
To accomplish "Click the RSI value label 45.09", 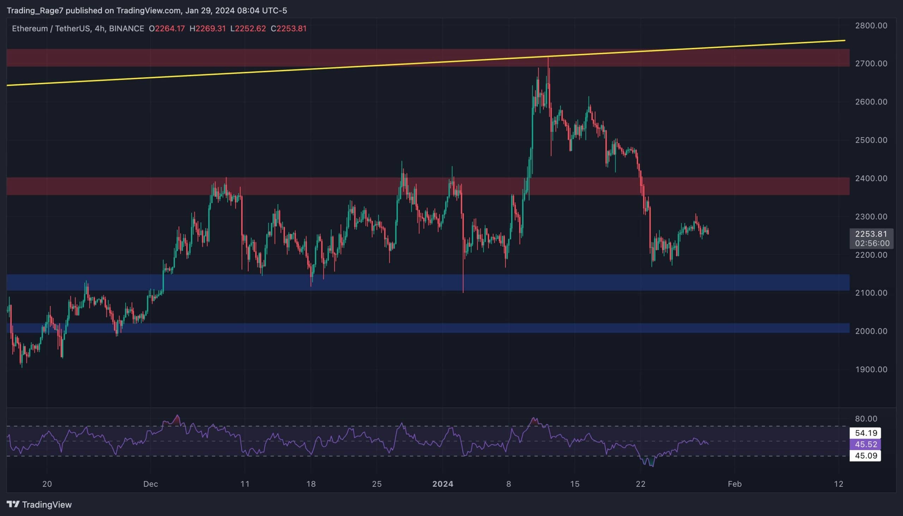I will 865,455.
